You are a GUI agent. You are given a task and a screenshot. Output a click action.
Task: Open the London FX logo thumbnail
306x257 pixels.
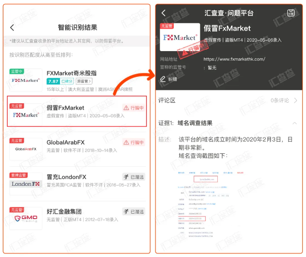click(x=26, y=184)
